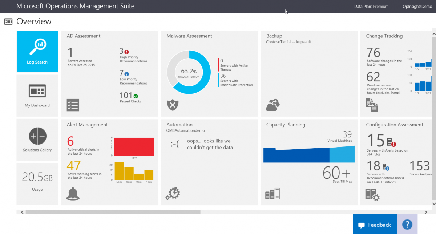Click the Capacity Planning servers icon
436x234 pixels.
[272, 193]
